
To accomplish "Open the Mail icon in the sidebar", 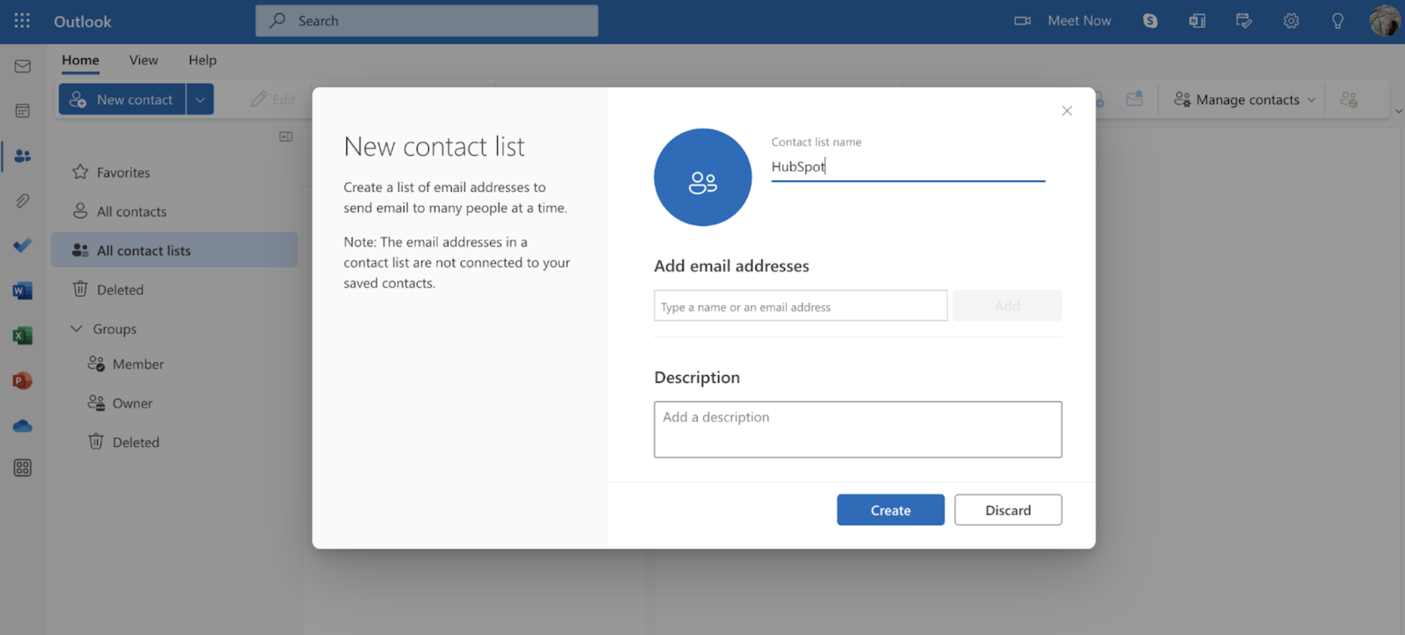I will click(22, 66).
